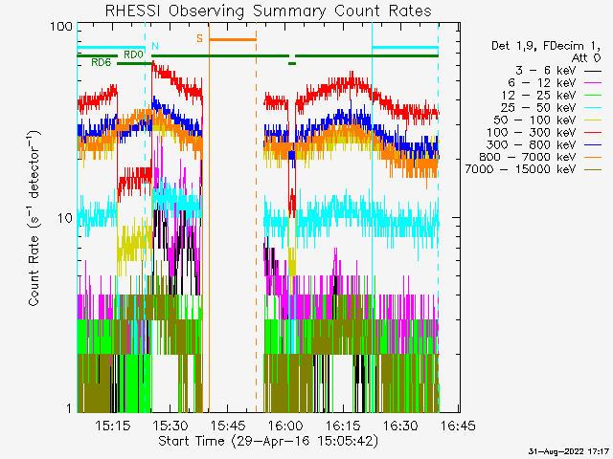
Task: Click the red line swatch for 100 - 300 keV
Action: (x=593, y=133)
